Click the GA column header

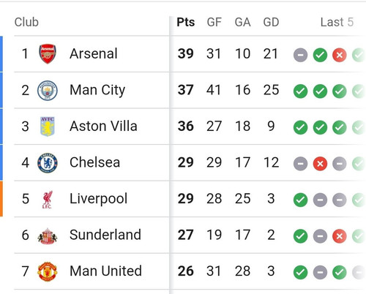pyautogui.click(x=243, y=22)
